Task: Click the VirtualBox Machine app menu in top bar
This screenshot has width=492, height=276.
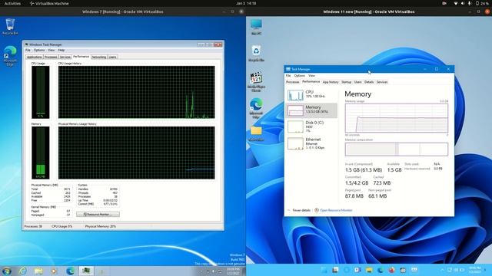Action: (49, 3)
